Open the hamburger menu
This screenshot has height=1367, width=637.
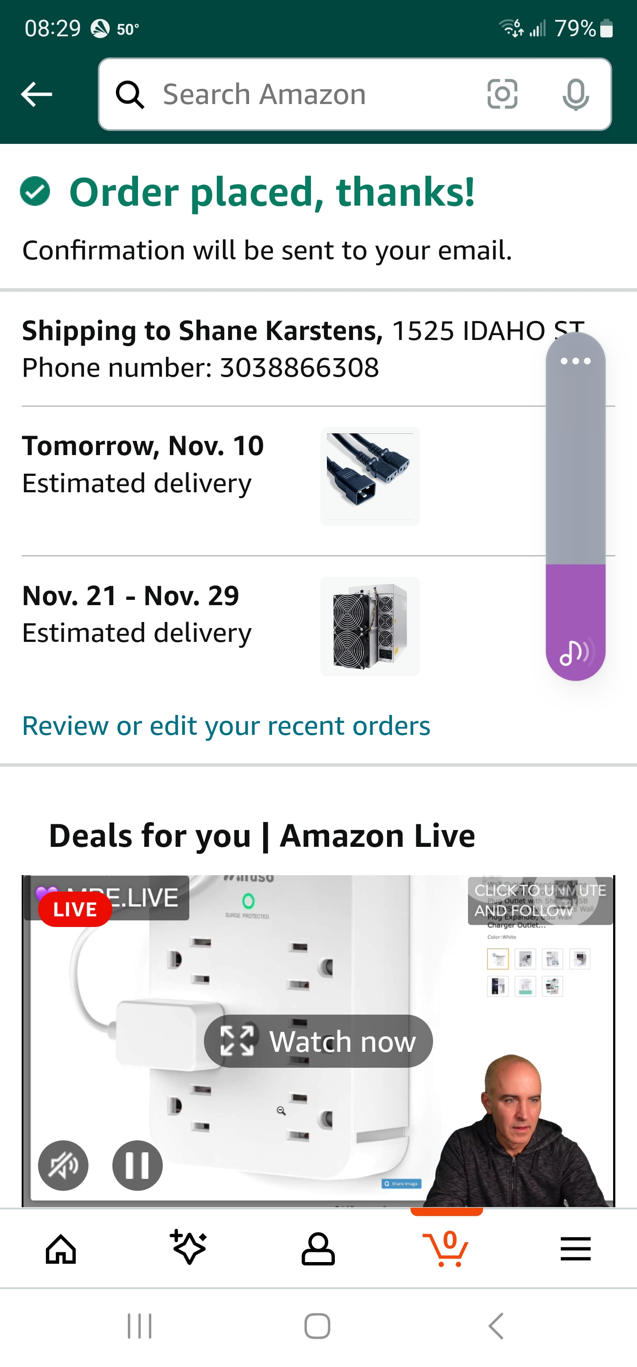575,1249
